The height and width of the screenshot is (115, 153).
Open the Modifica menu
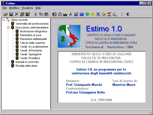14,8
